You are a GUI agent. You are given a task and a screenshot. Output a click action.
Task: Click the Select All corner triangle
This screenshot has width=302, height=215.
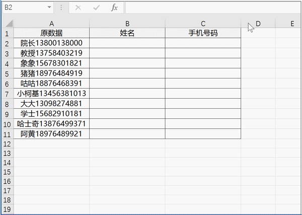(8, 24)
